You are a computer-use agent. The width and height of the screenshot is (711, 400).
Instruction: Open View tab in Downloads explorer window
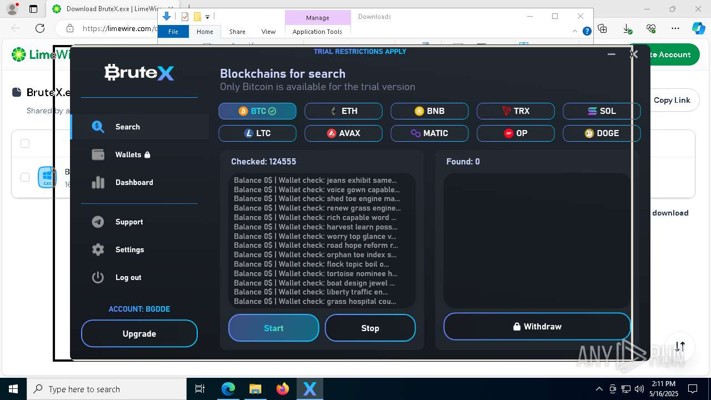(268, 32)
